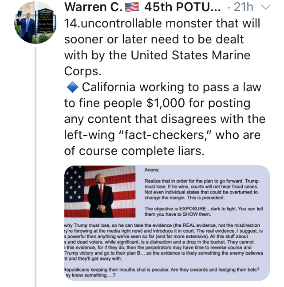Click the American flag emoji in name
Image resolution: width=284 pixels, height=287 pixels.
(132, 7)
